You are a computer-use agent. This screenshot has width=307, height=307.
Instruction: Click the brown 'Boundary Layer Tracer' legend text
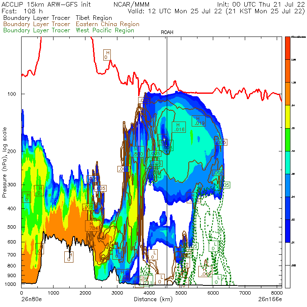click(37, 24)
